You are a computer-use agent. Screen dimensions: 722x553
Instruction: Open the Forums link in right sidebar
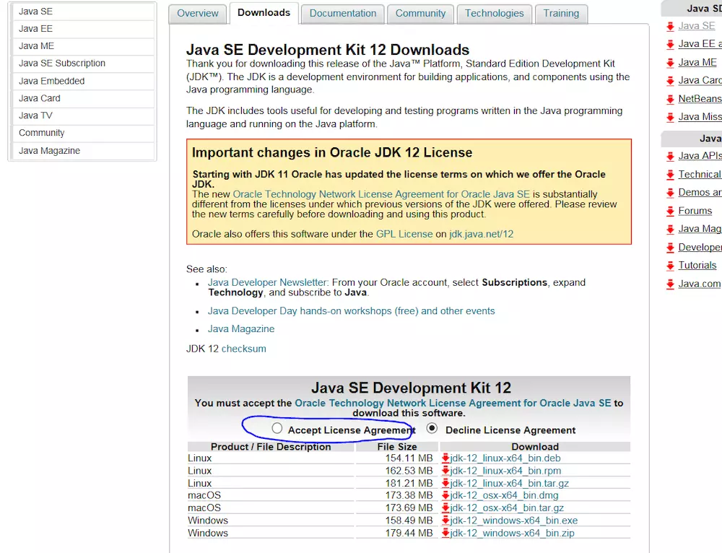tap(695, 211)
